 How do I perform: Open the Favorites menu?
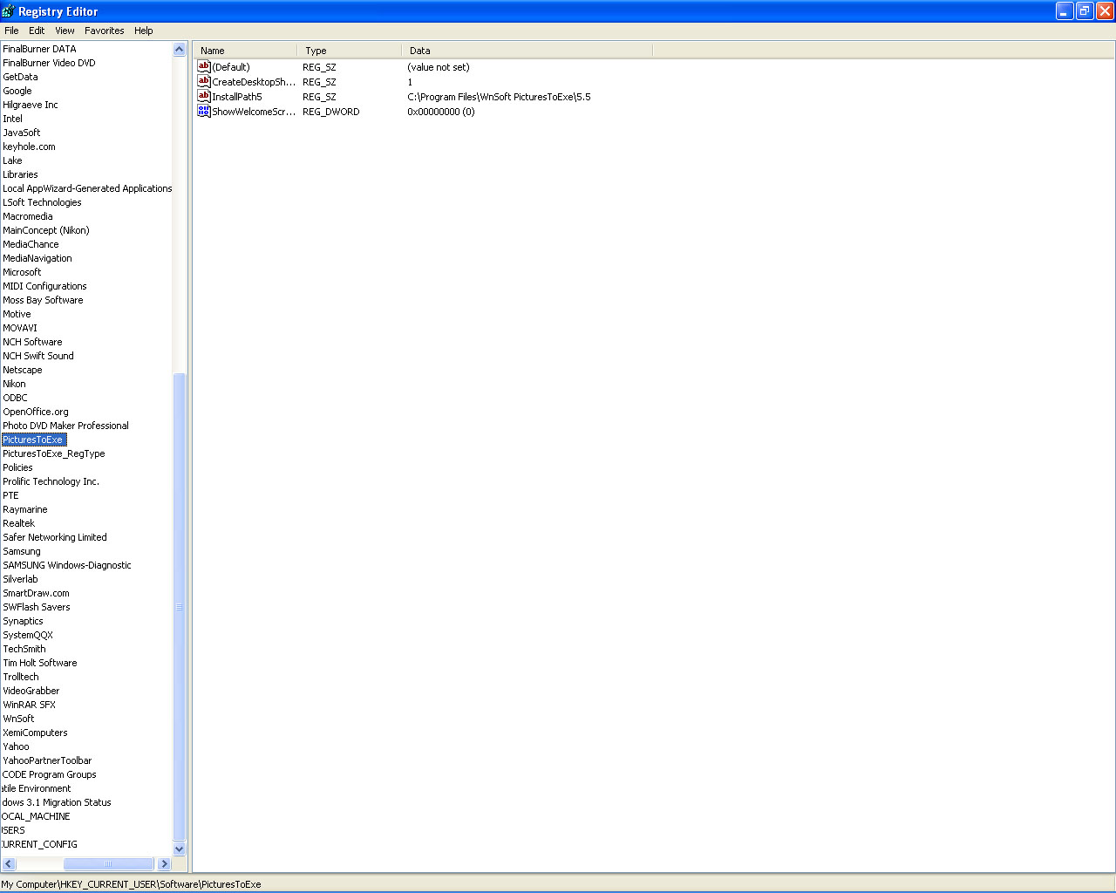point(105,31)
